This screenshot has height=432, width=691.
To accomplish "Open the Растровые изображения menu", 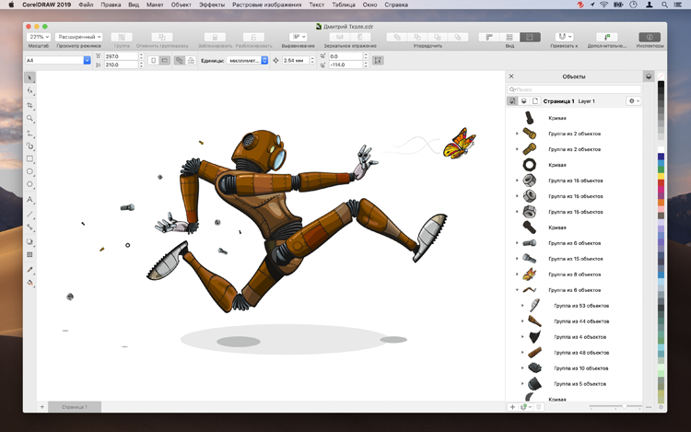I will pos(266,5).
